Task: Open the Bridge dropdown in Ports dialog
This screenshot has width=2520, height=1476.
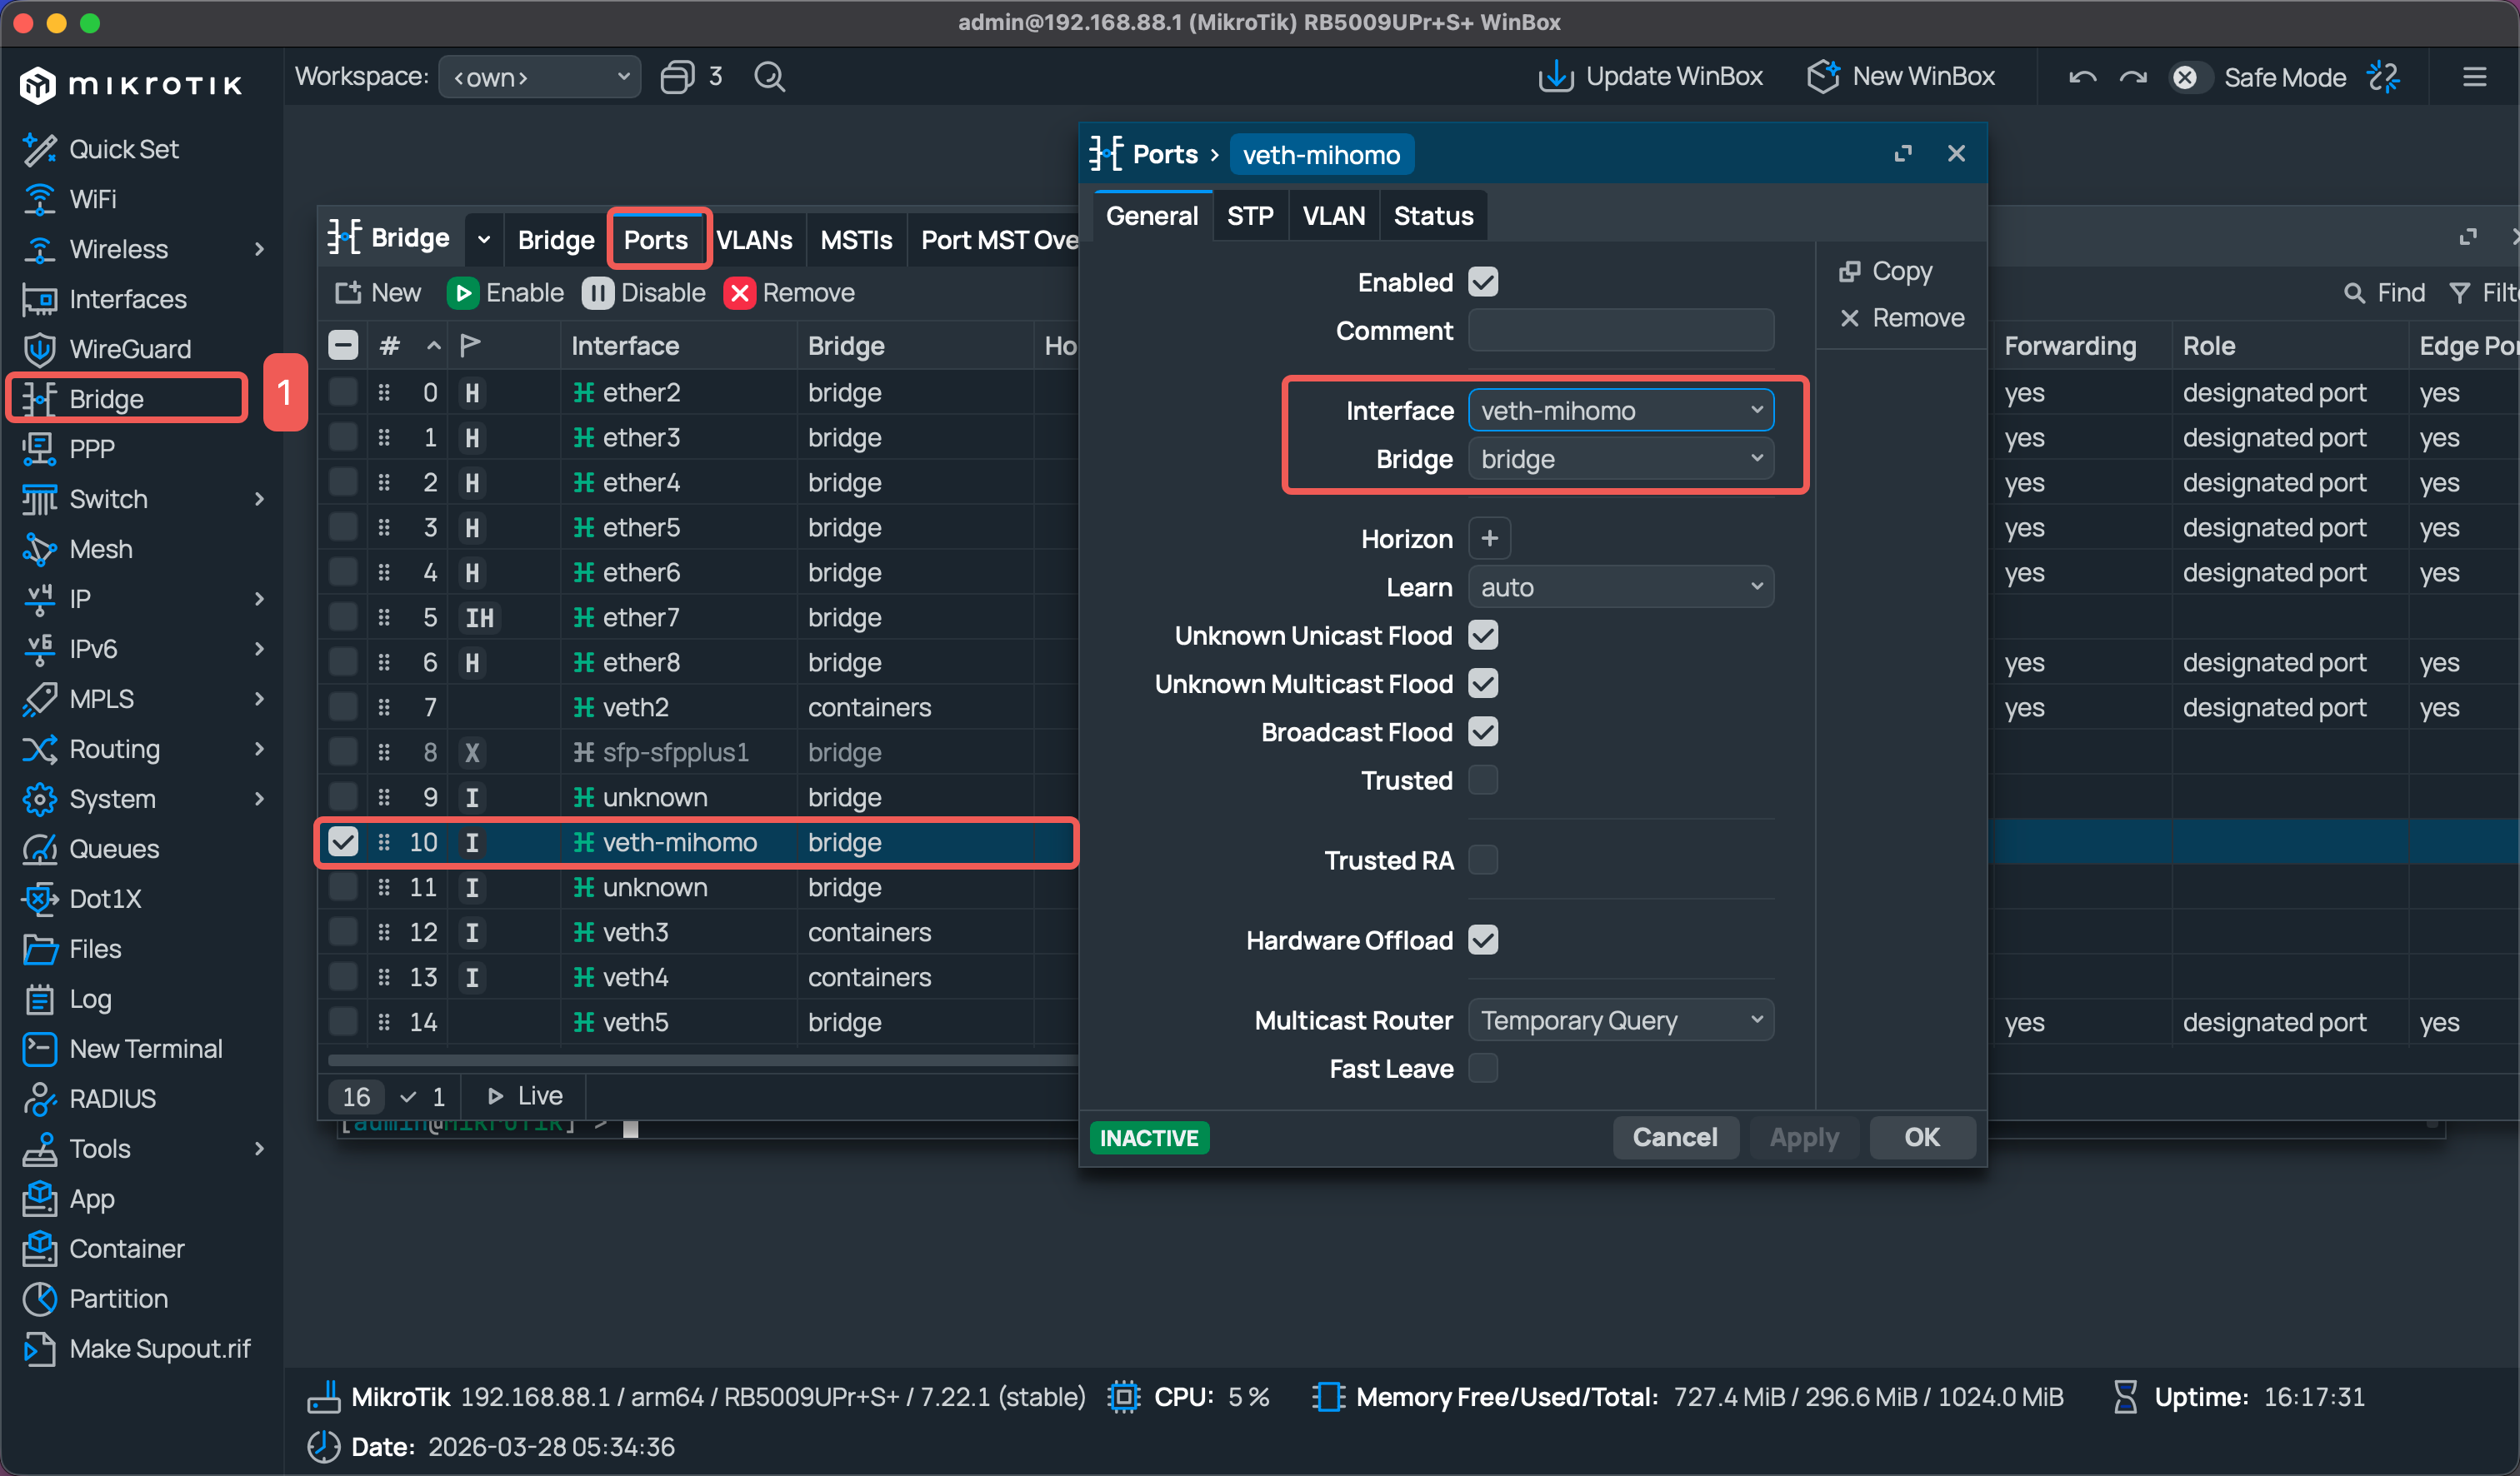Action: point(1621,459)
